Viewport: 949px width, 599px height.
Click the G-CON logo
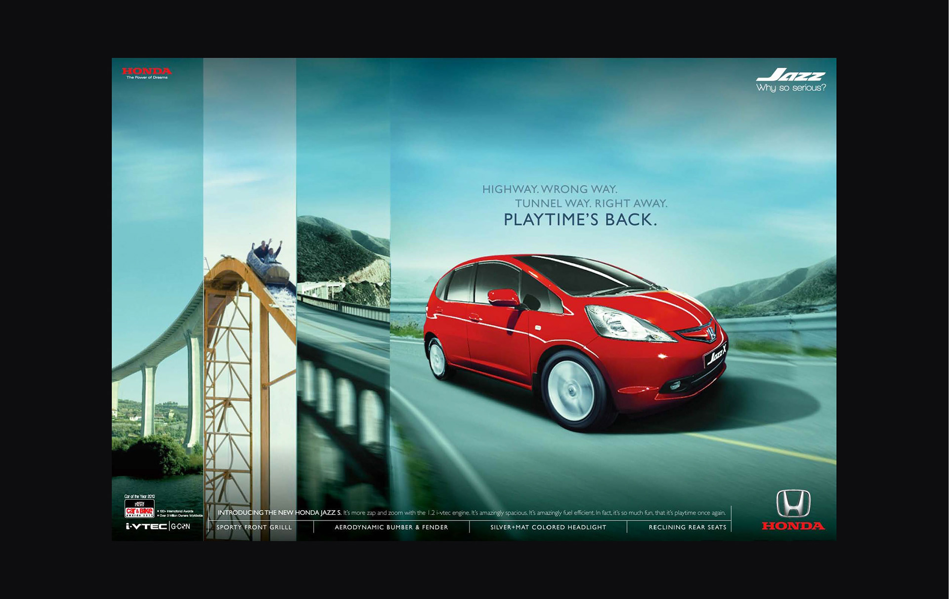180,526
